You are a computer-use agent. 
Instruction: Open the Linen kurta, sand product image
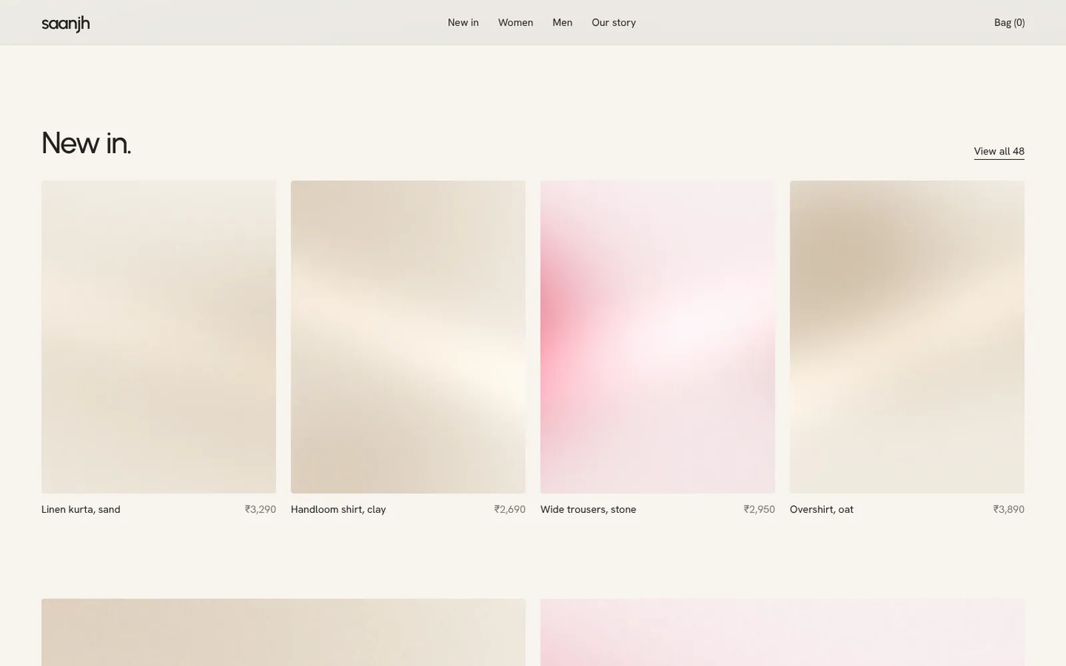[x=159, y=337]
